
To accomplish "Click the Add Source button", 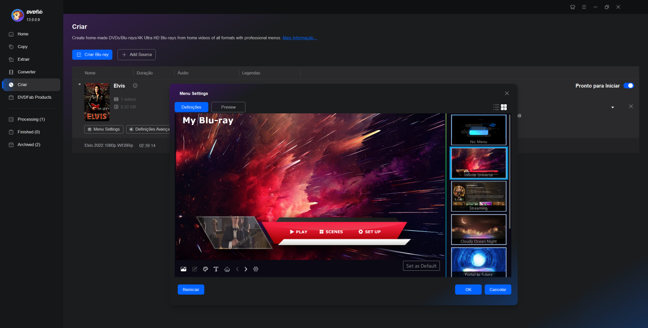I will 137,55.
